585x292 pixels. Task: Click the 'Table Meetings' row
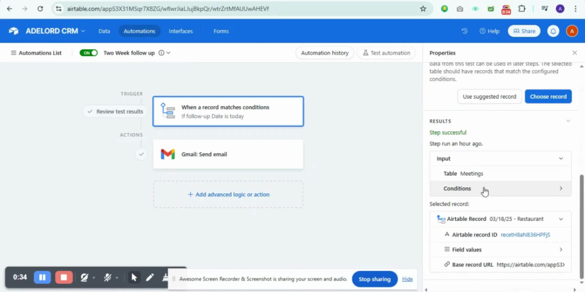point(500,173)
